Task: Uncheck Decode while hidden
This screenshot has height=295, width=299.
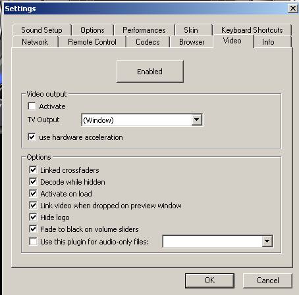Action: 33,182
